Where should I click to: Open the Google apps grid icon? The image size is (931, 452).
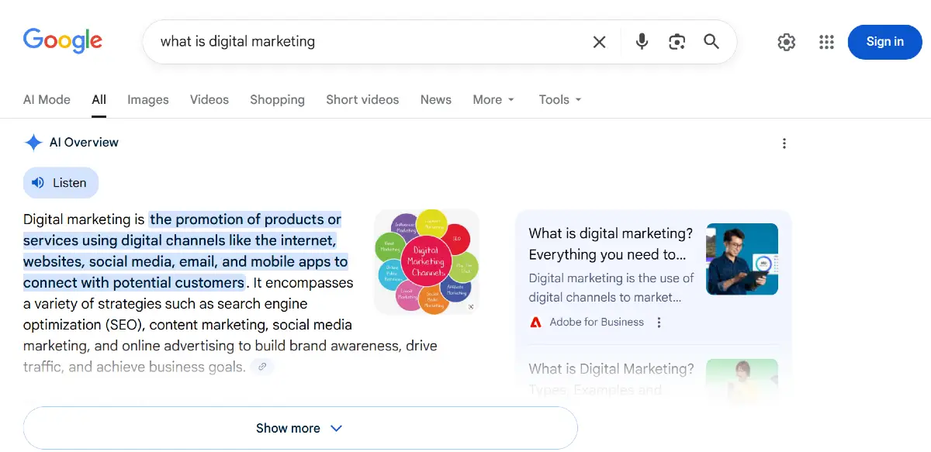tap(826, 42)
